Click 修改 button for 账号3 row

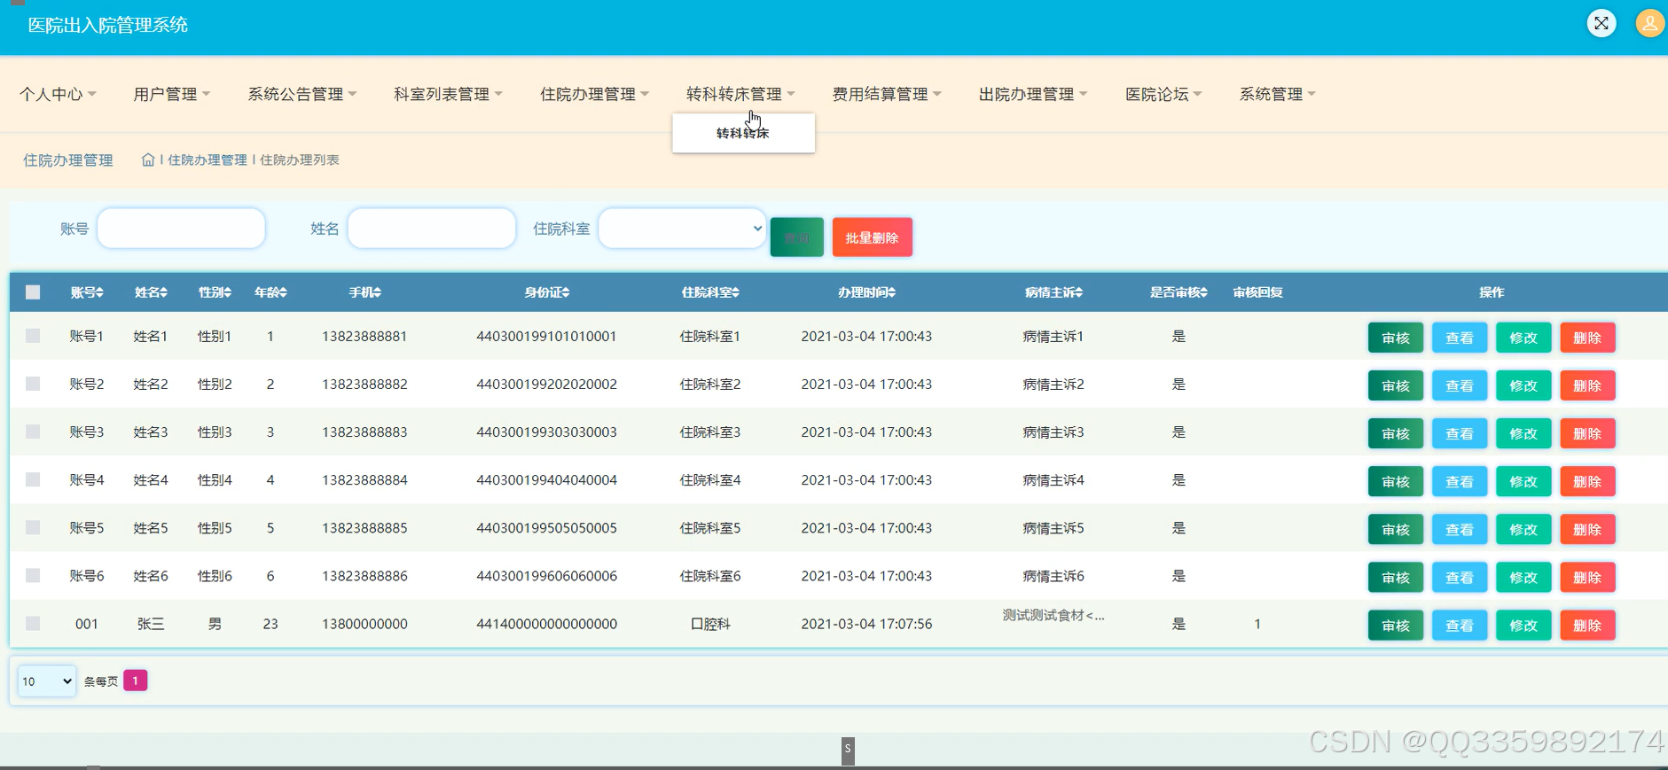click(1523, 433)
